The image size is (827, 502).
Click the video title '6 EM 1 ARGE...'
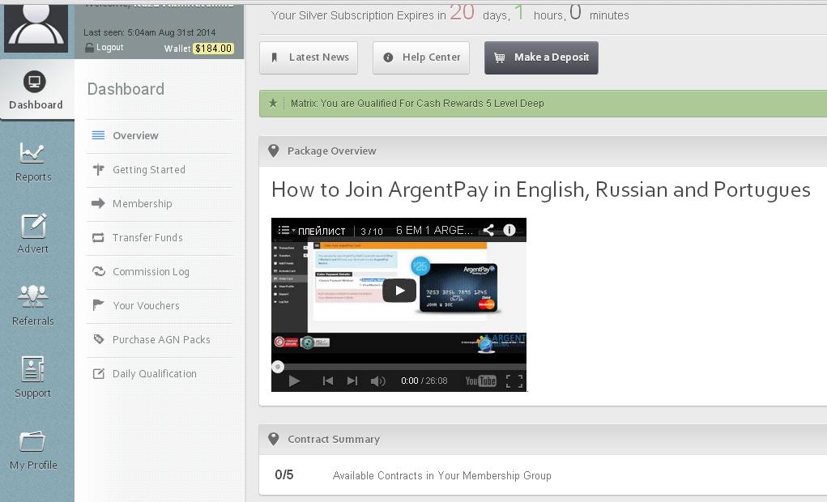tap(434, 230)
